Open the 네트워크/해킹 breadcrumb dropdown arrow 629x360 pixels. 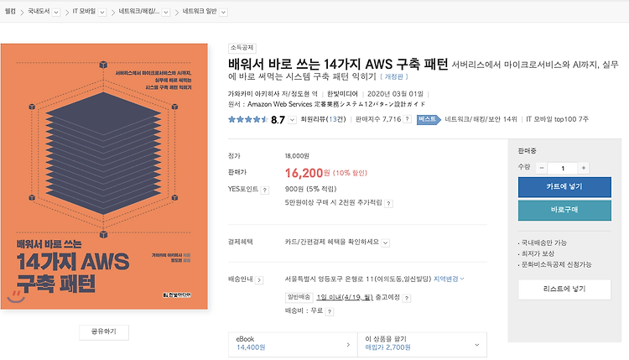(166, 13)
